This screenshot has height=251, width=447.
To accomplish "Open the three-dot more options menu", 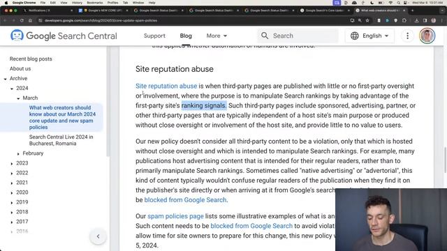I will click(407, 36).
